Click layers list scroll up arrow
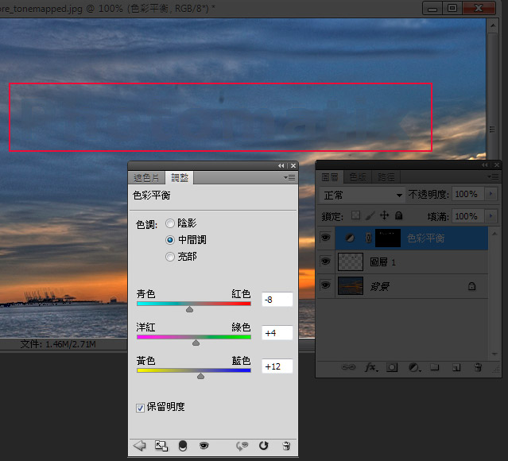The width and height of the screenshot is (508, 461). pyautogui.click(x=494, y=233)
